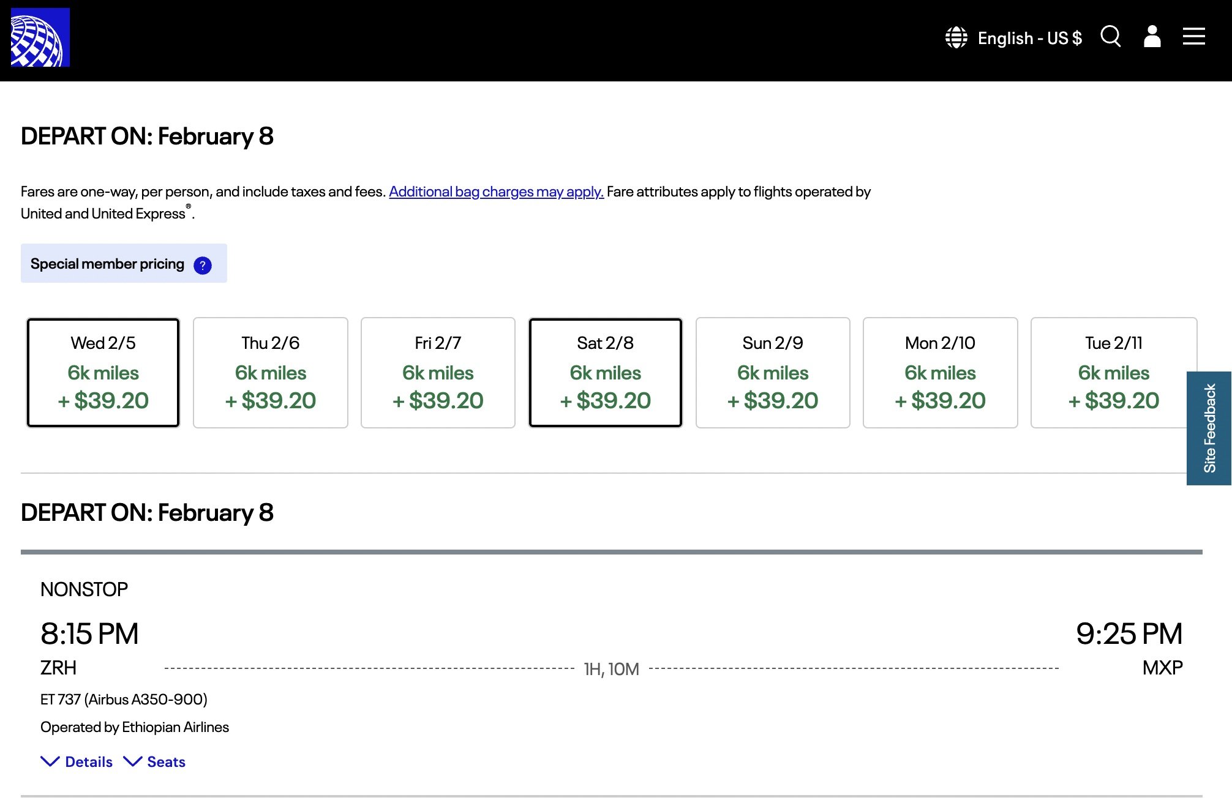Image resolution: width=1232 pixels, height=803 pixels.
Task: Click ET 737 (Airbus A350-900) flight text
Action: (x=124, y=699)
